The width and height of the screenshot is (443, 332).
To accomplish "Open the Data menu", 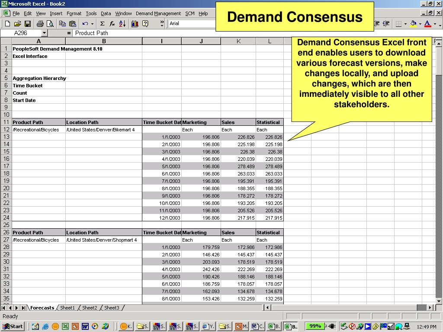I will [x=106, y=13].
